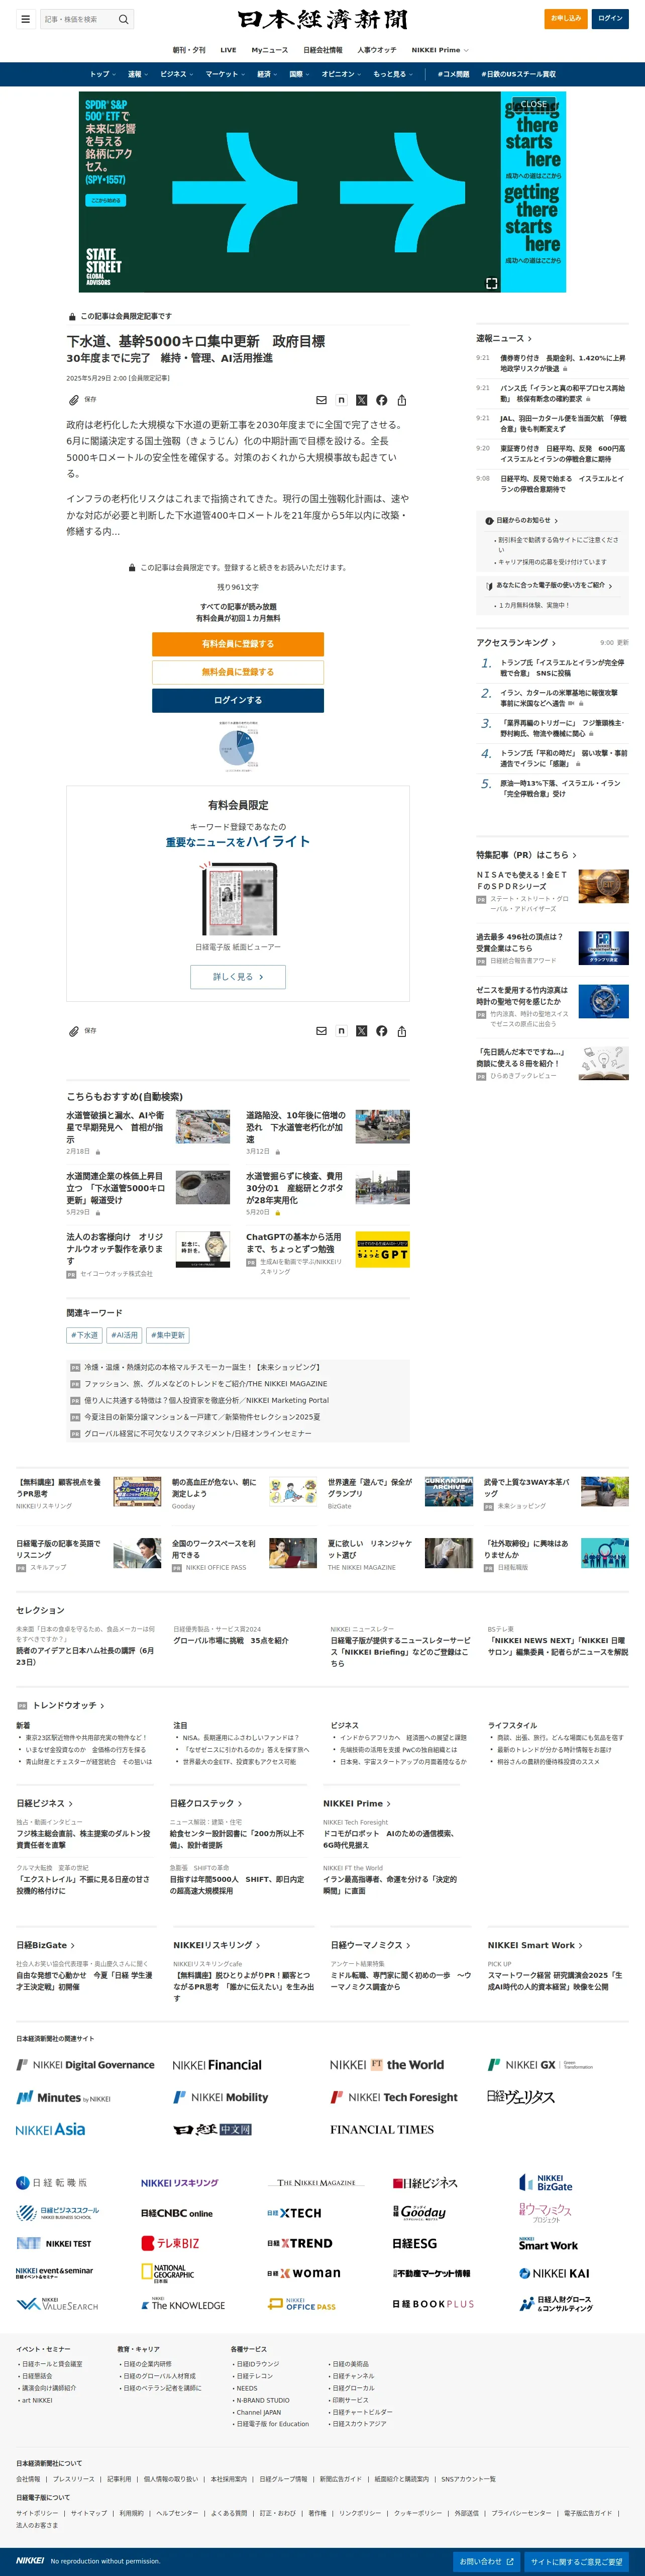Open the 日経会社情報 header menu item

[322, 50]
